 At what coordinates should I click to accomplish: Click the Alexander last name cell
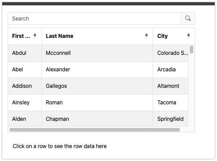click(x=97, y=70)
